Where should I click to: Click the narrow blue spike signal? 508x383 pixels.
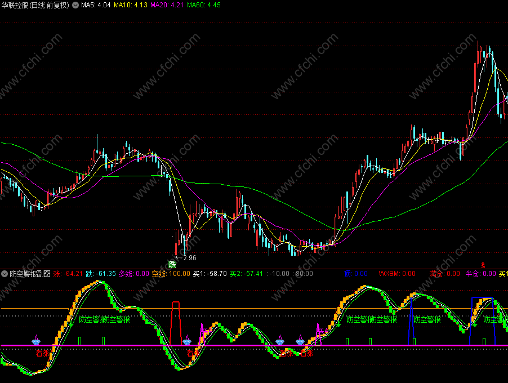(x=411, y=322)
